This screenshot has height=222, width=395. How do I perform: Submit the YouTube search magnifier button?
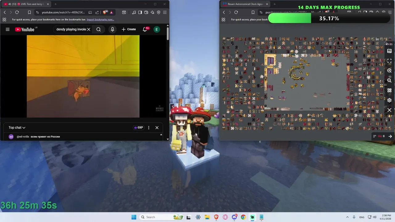[x=98, y=29]
